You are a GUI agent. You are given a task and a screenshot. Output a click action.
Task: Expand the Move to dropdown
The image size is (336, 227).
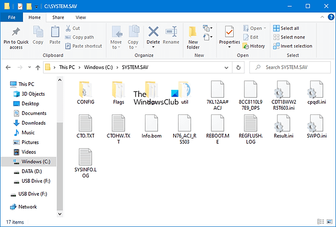click(x=116, y=48)
